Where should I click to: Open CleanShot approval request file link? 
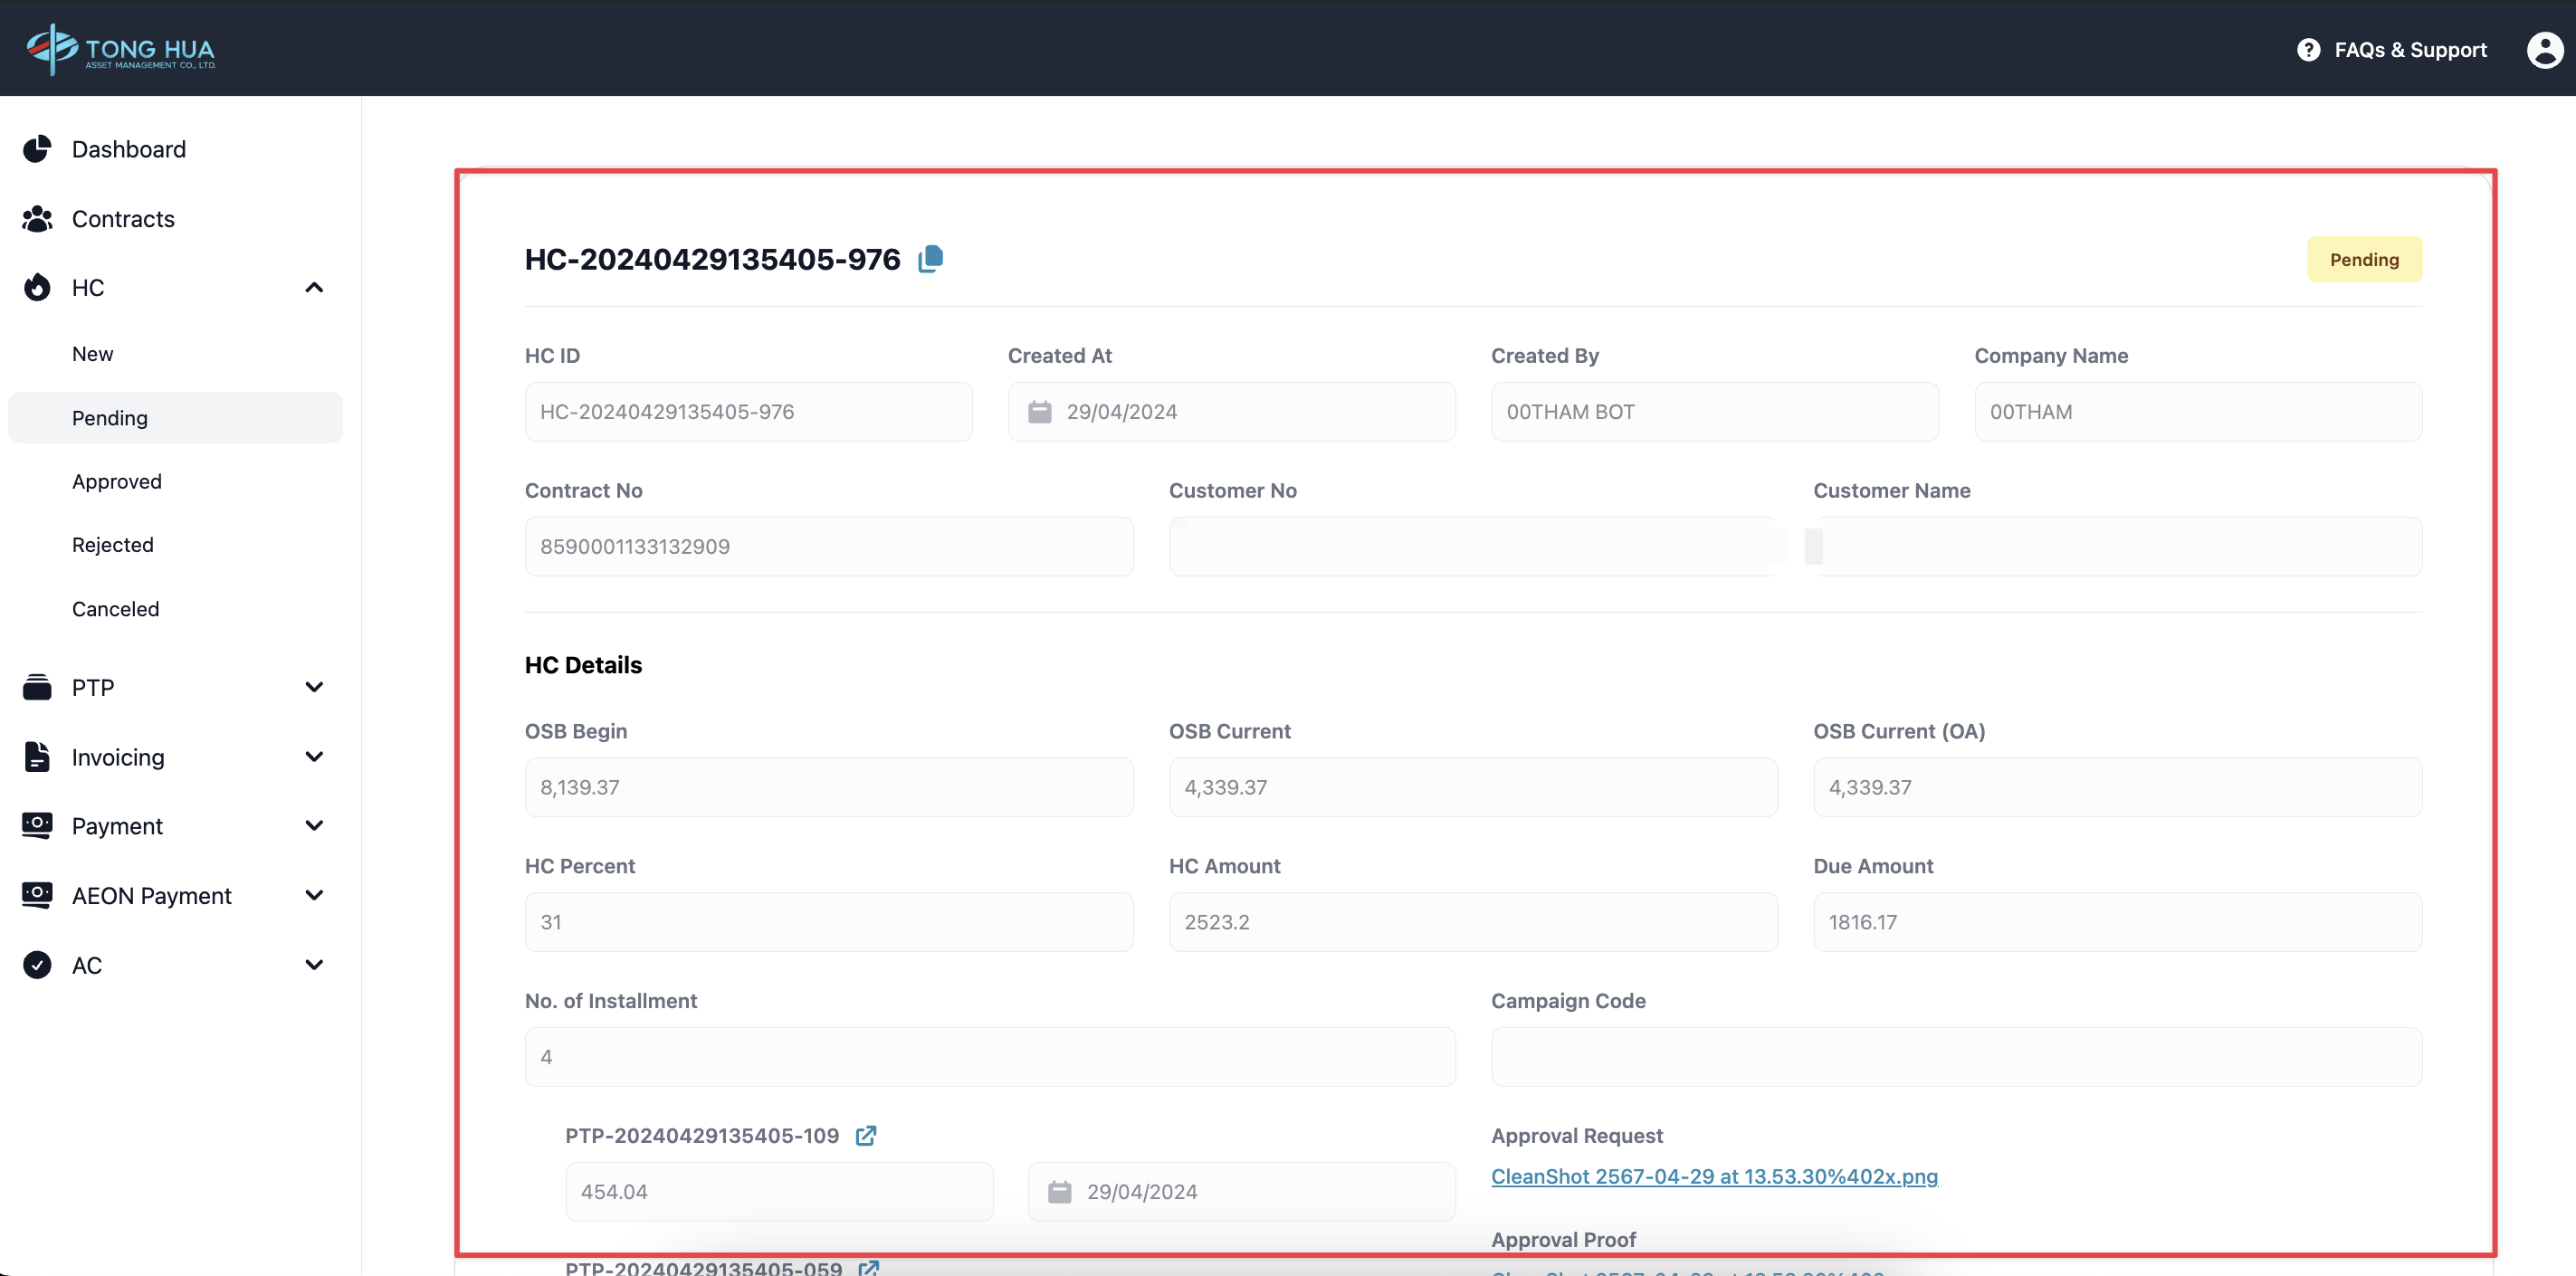point(1714,1176)
